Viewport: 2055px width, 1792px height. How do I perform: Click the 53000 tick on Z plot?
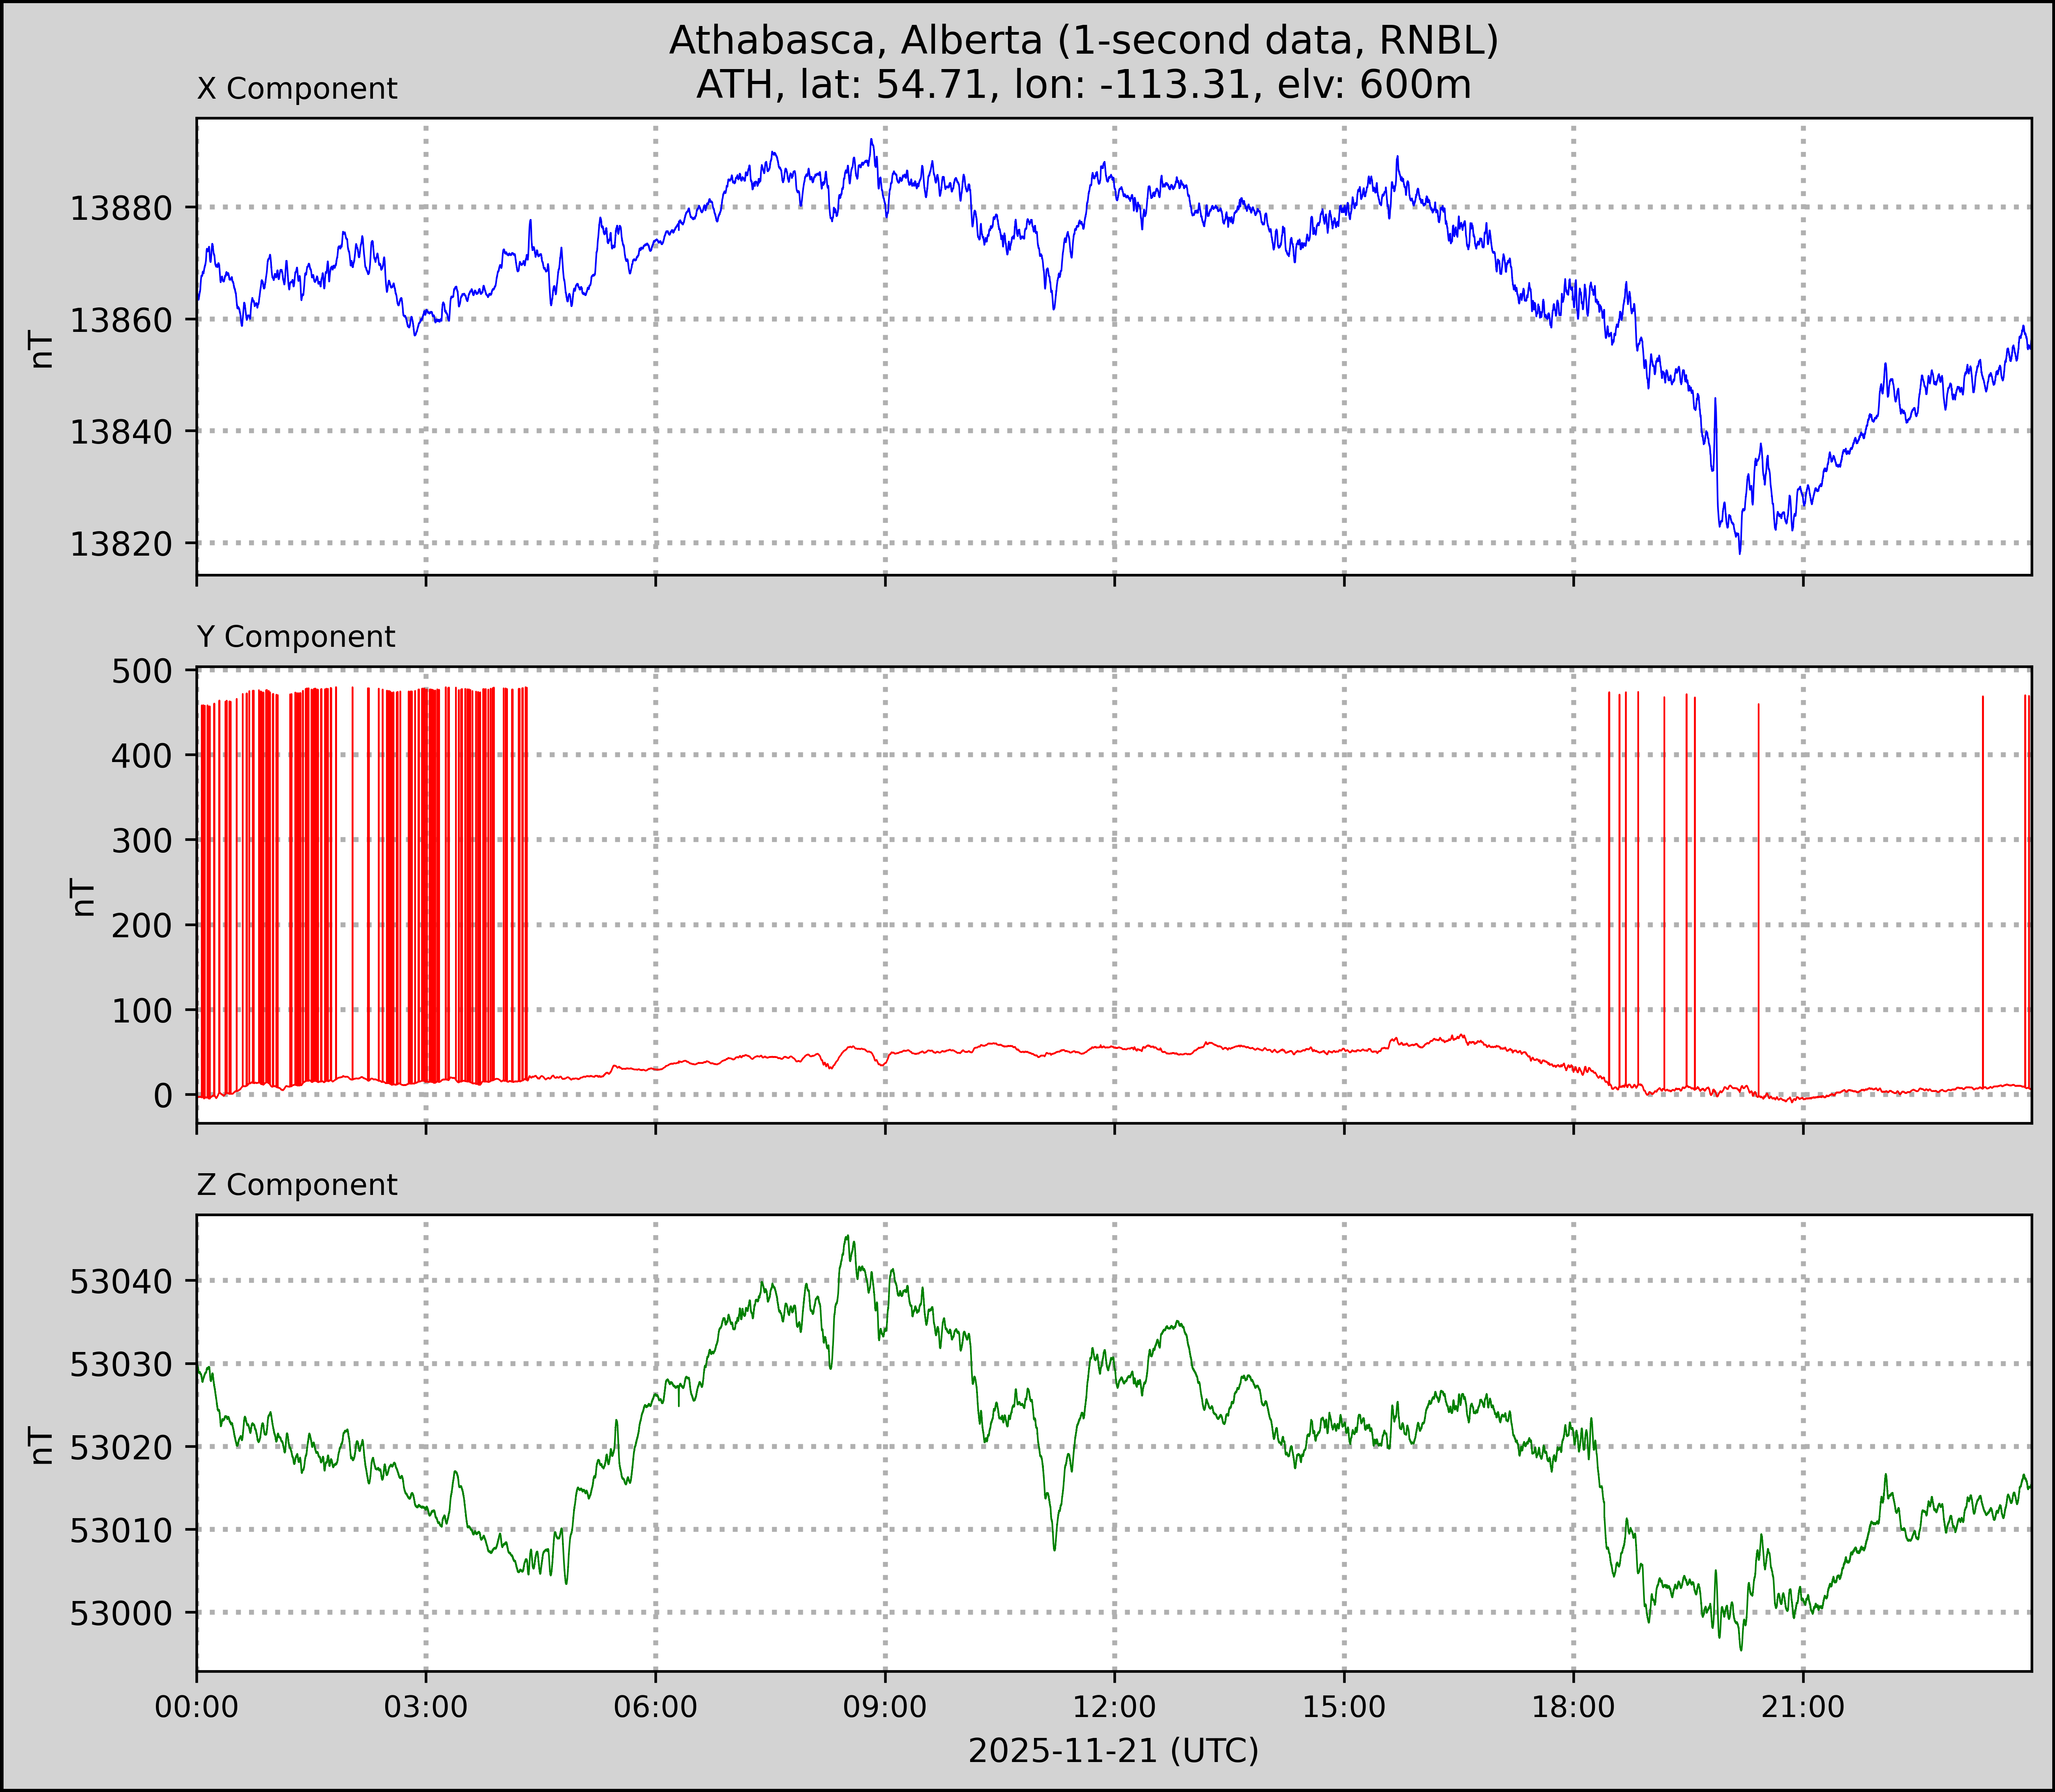121,1613
